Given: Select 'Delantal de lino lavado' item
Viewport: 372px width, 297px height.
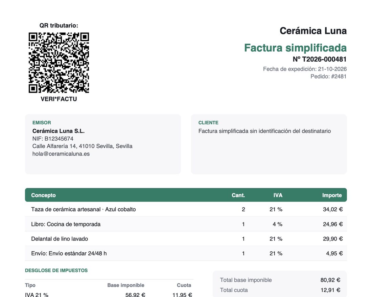Looking at the screenshot, I should point(60,239).
